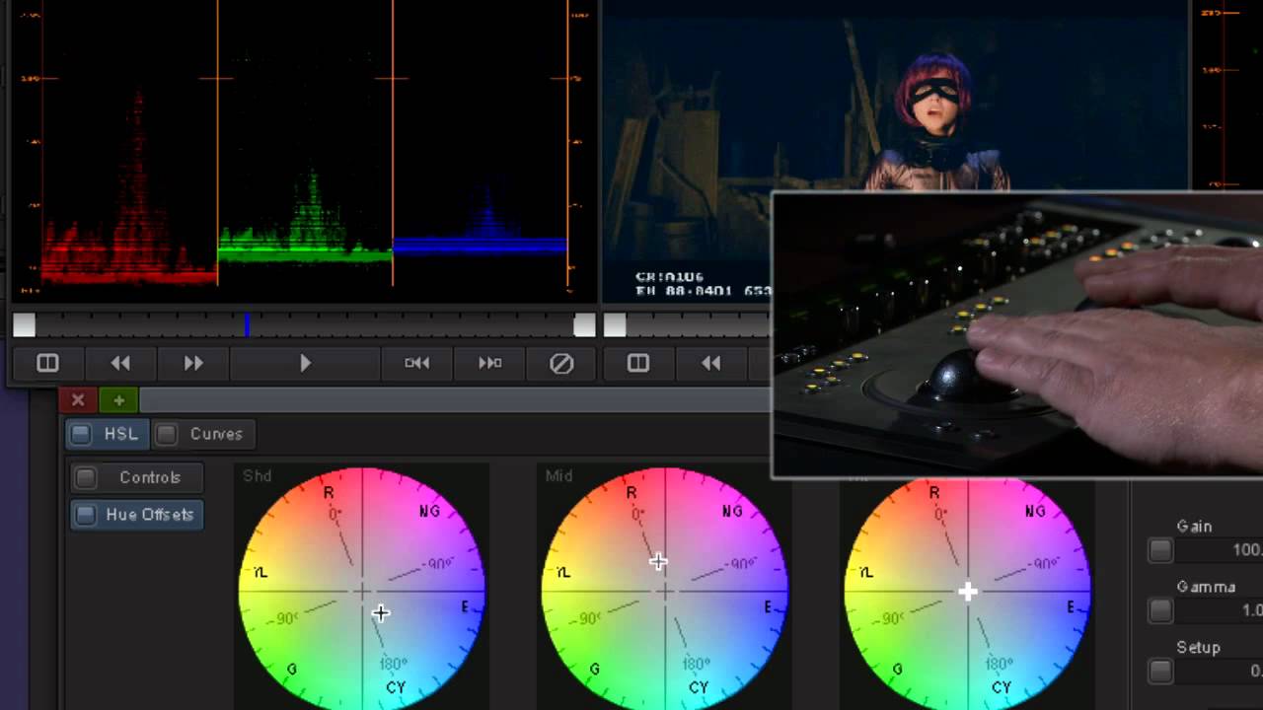This screenshot has width=1263, height=710.
Task: Click the split-screen compare icon on left transport
Action: point(47,363)
